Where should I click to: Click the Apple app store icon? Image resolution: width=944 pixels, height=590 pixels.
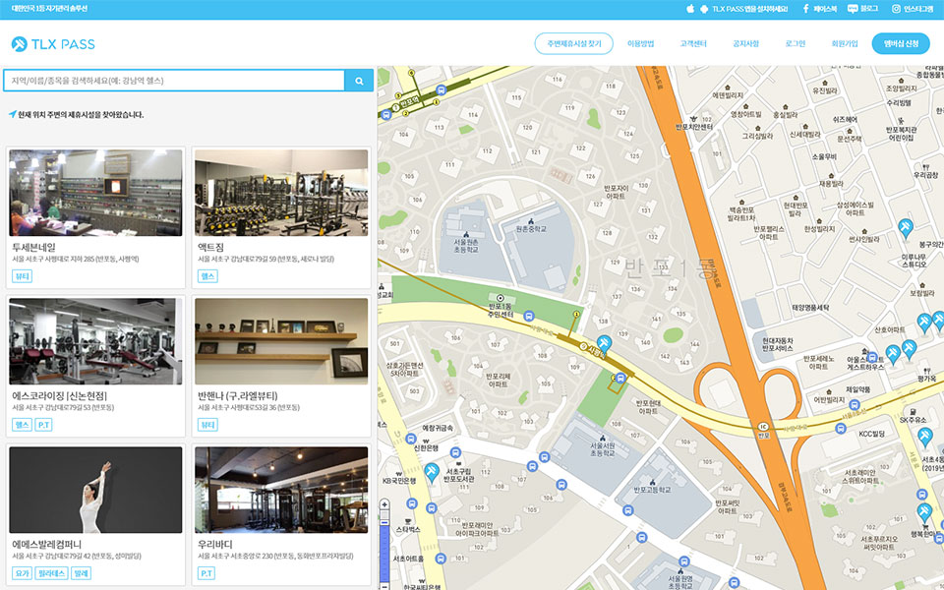click(690, 9)
